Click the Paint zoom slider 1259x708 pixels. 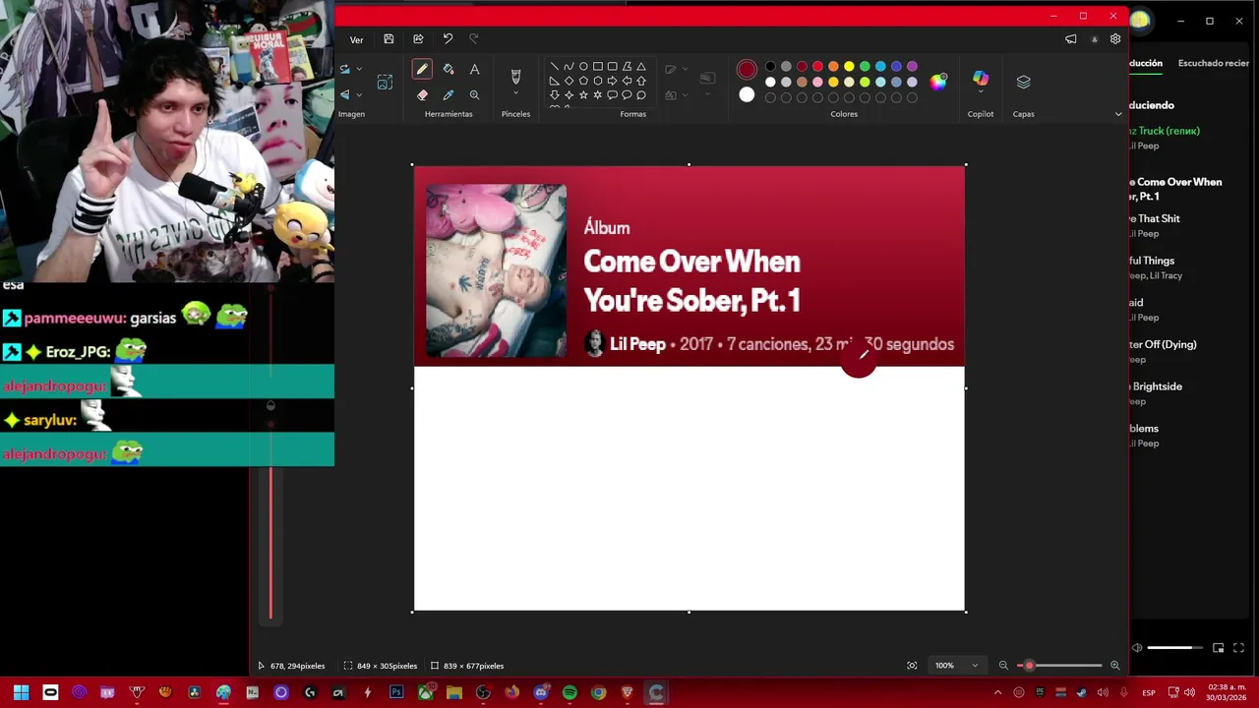coord(1060,666)
